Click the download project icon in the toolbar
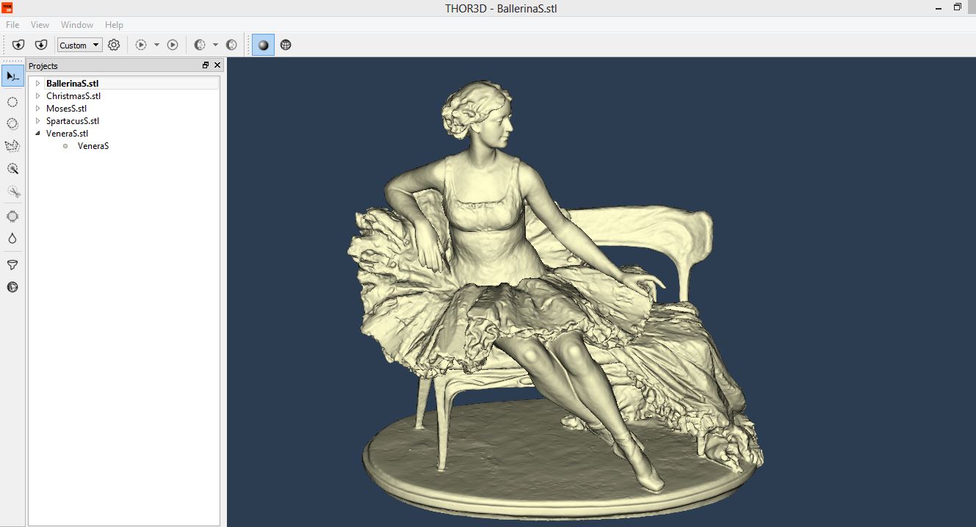This screenshot has height=527, width=976. pyautogui.click(x=41, y=45)
